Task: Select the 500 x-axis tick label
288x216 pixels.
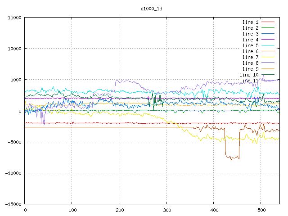Action: (x=261, y=210)
